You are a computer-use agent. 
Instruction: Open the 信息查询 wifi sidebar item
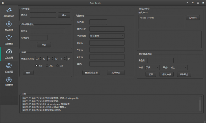point(9,40)
